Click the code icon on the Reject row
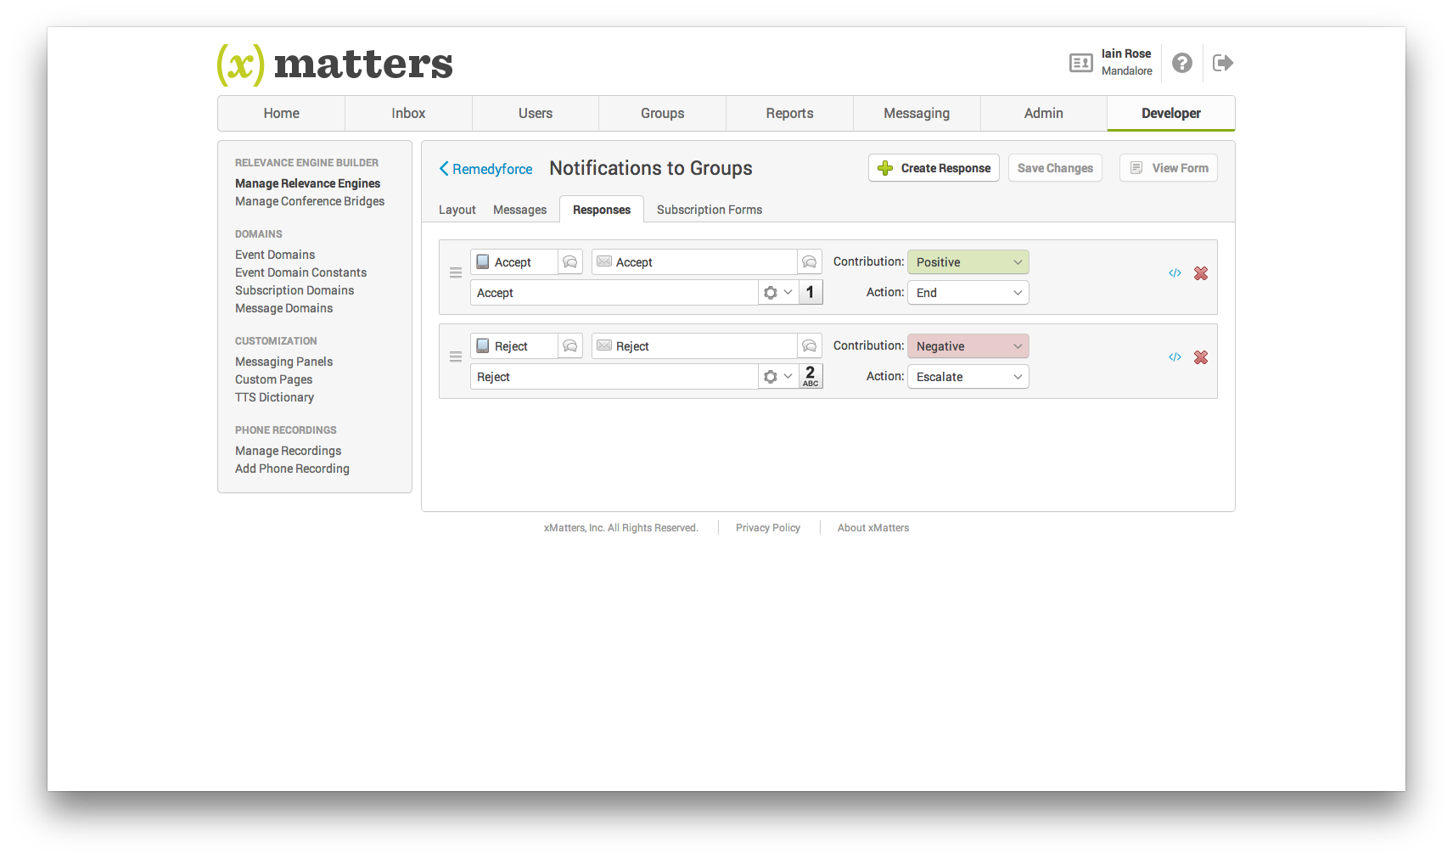This screenshot has width=1453, height=859. (1175, 357)
